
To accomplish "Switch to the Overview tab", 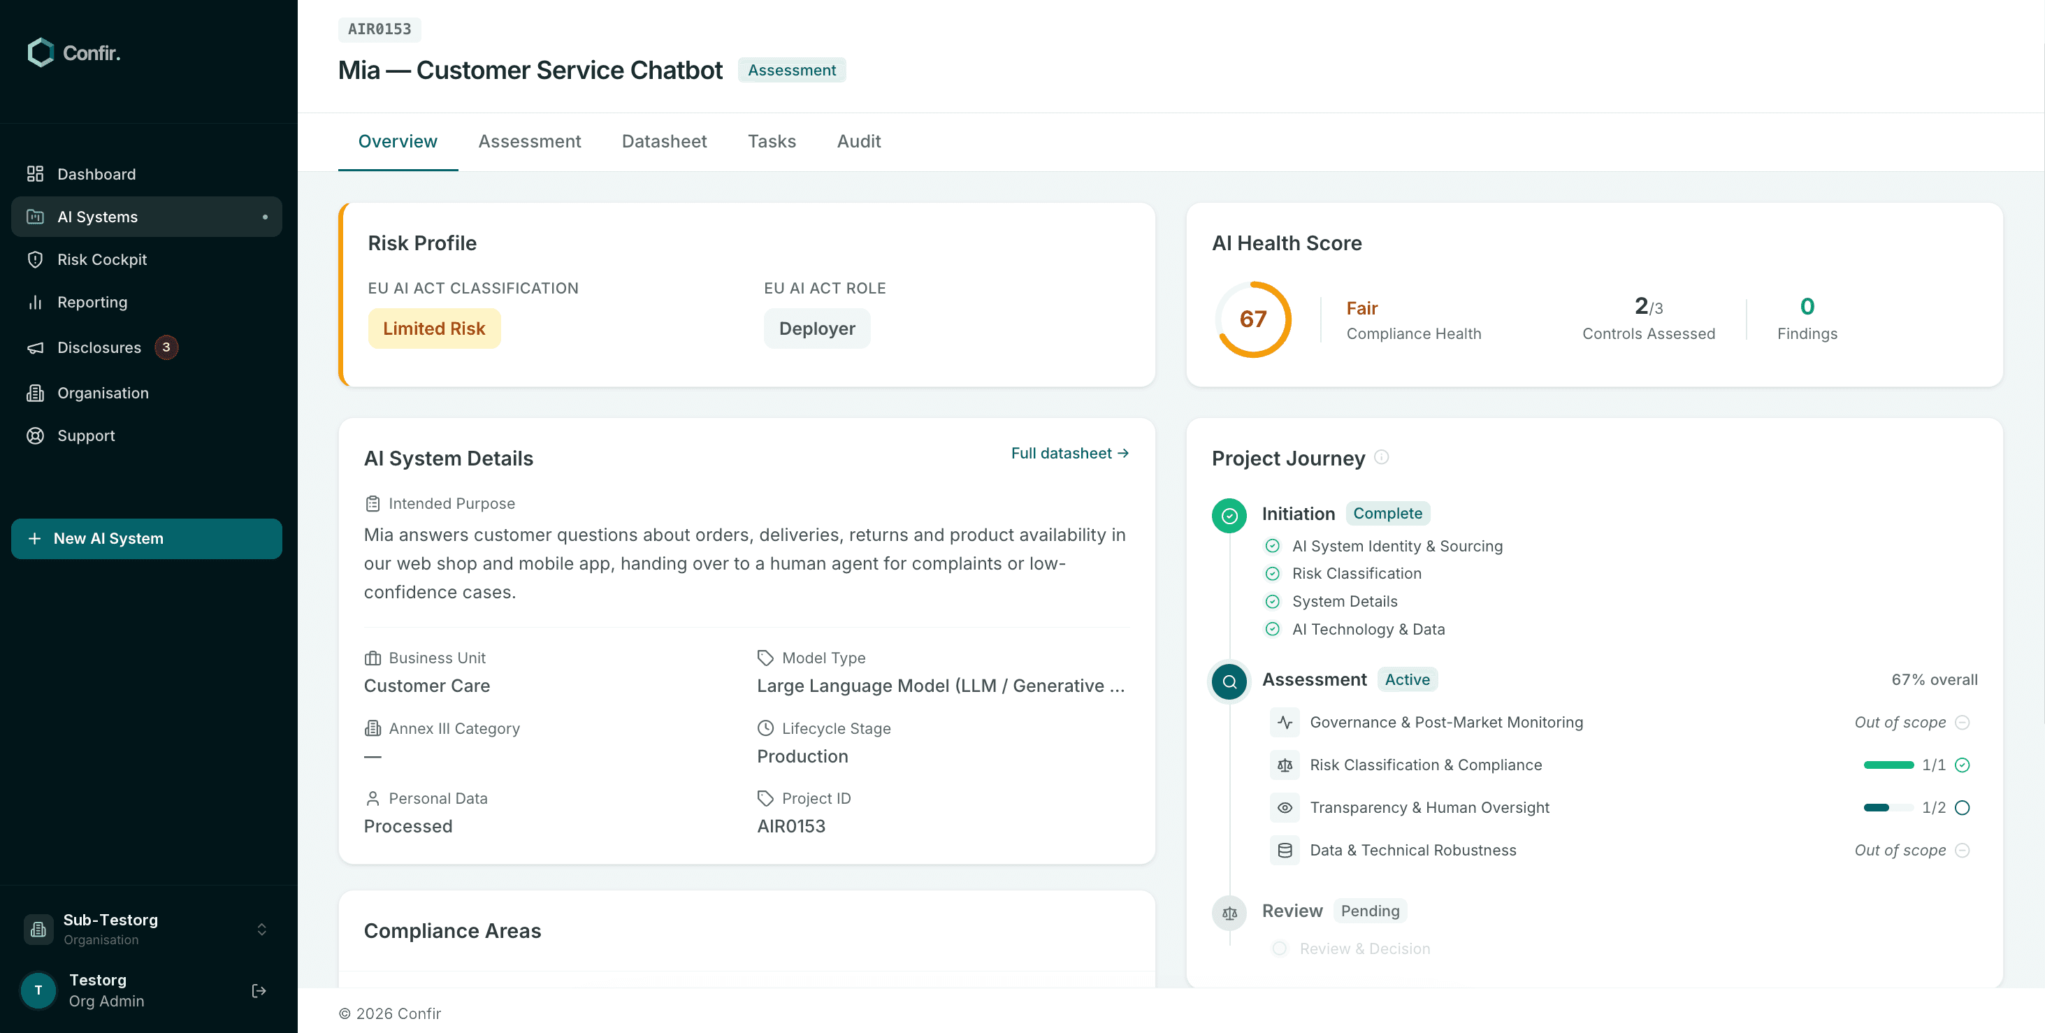I will coord(398,141).
